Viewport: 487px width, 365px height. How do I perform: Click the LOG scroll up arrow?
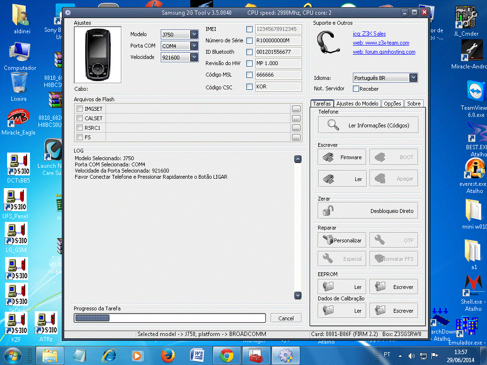click(298, 159)
